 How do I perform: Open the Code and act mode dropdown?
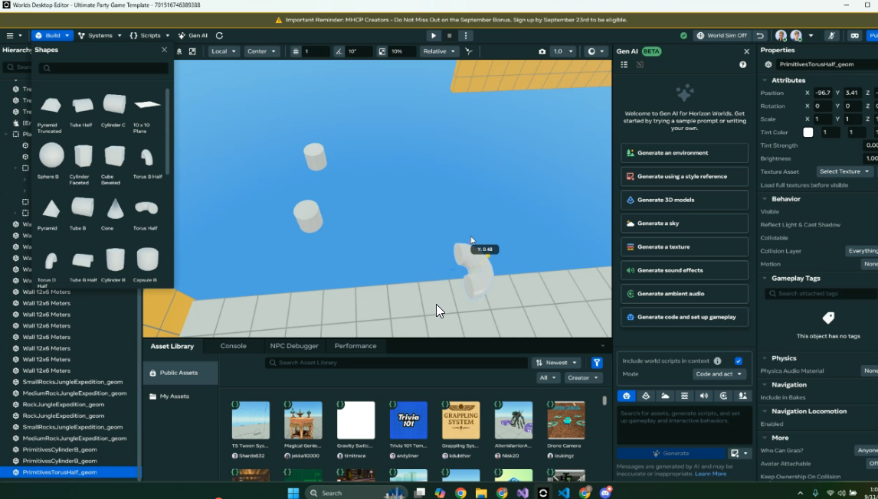click(x=719, y=373)
